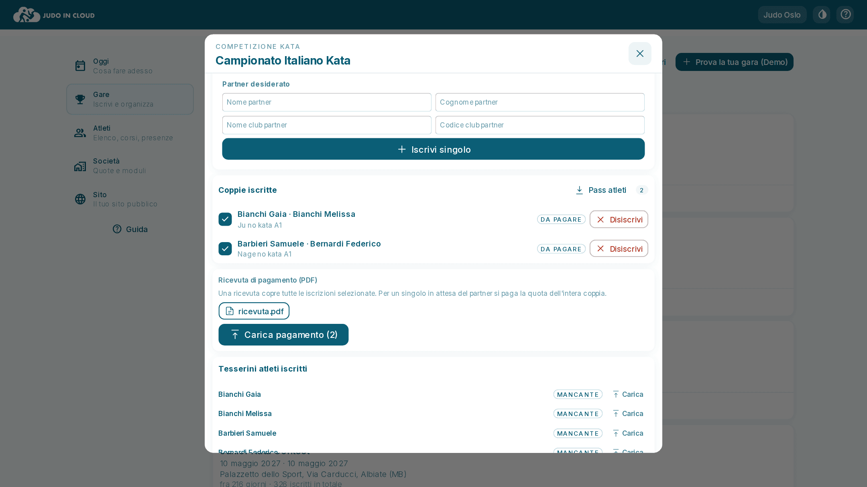Image resolution: width=867 pixels, height=487 pixels.
Task: Uncheck the Barbieri Samuele · Bernardi Federico pair
Action: (x=225, y=249)
